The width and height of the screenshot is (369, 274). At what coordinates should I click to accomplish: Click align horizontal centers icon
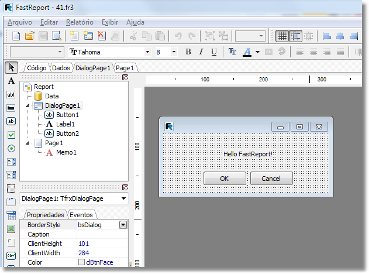(x=340, y=36)
